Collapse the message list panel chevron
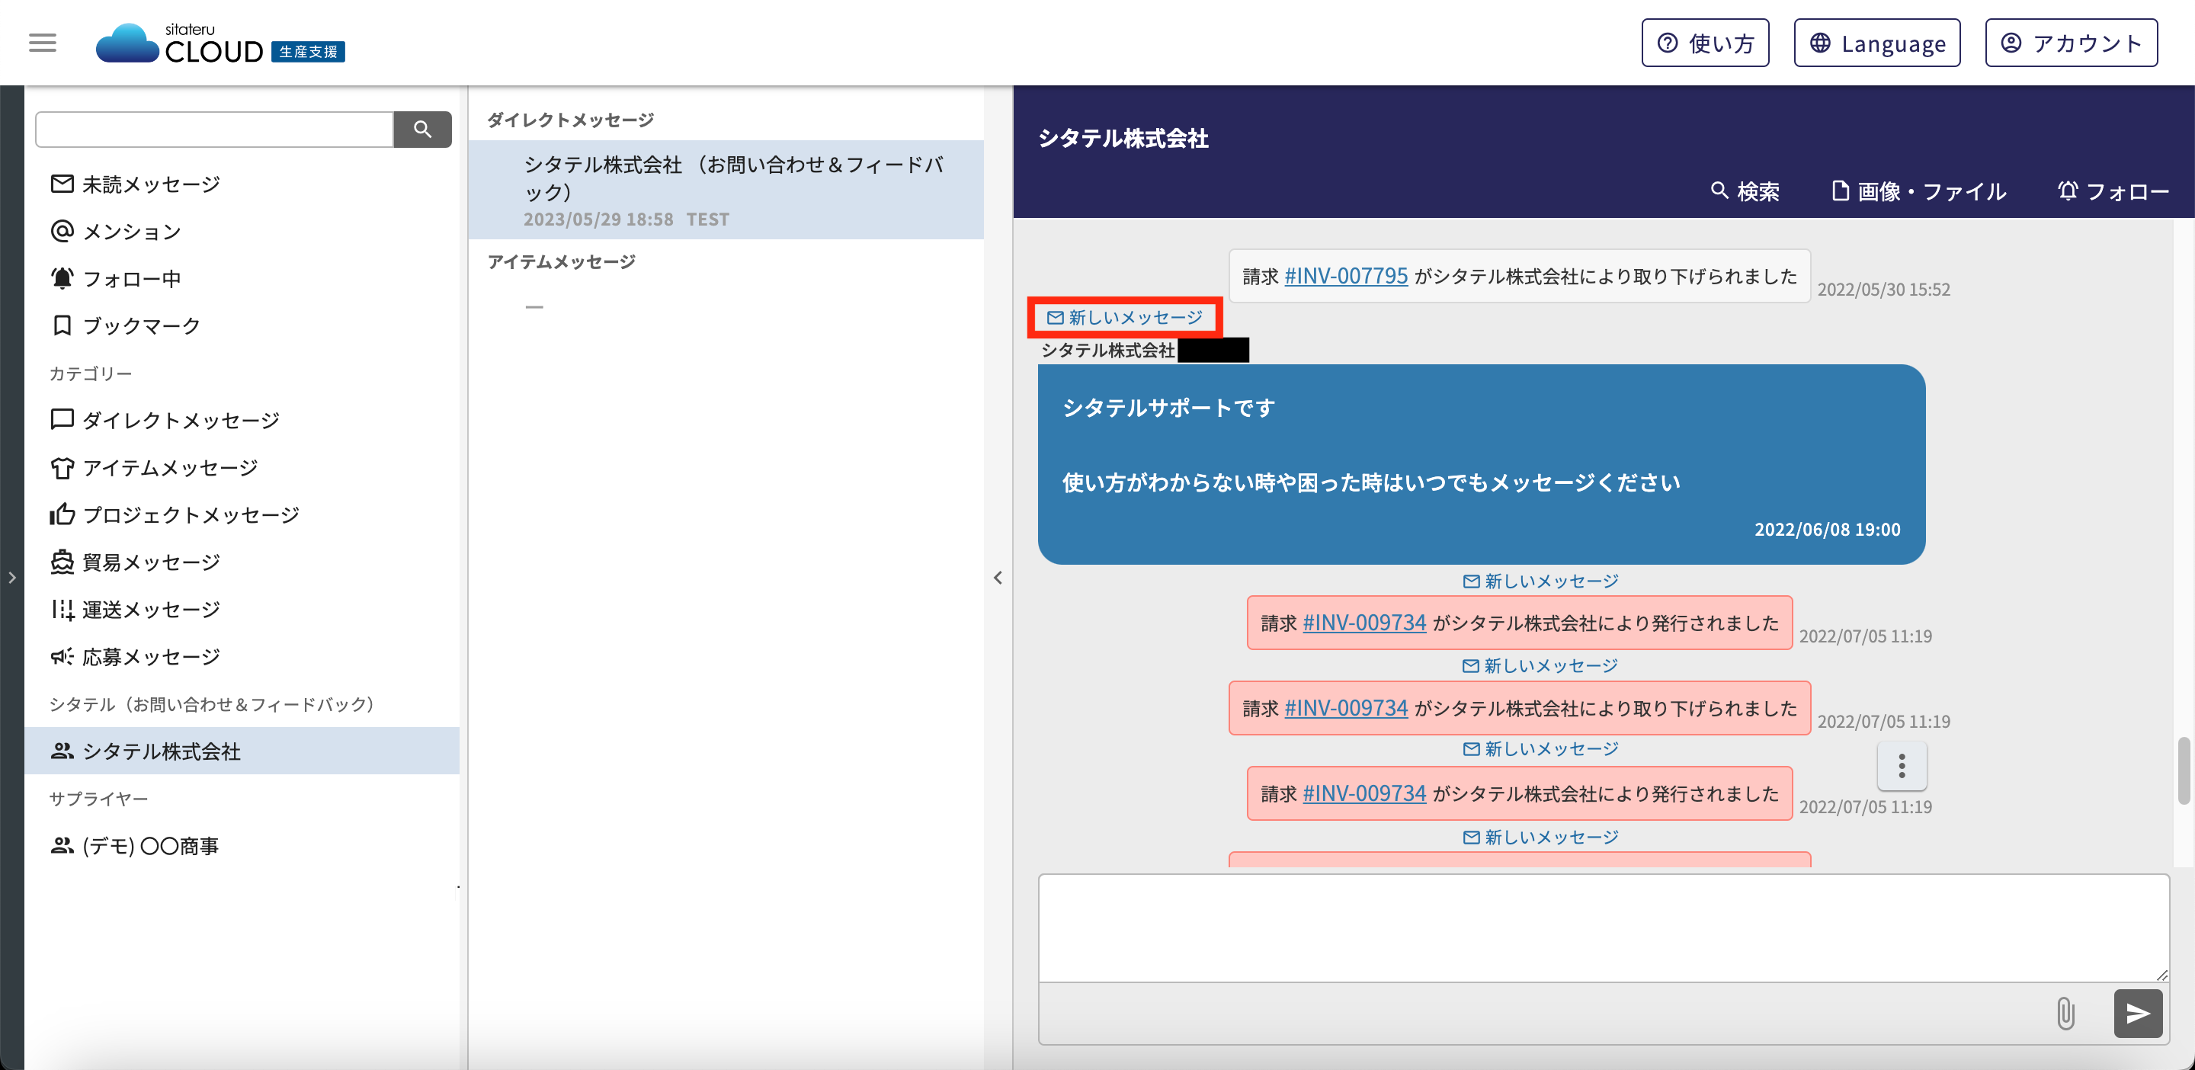 pos(998,578)
